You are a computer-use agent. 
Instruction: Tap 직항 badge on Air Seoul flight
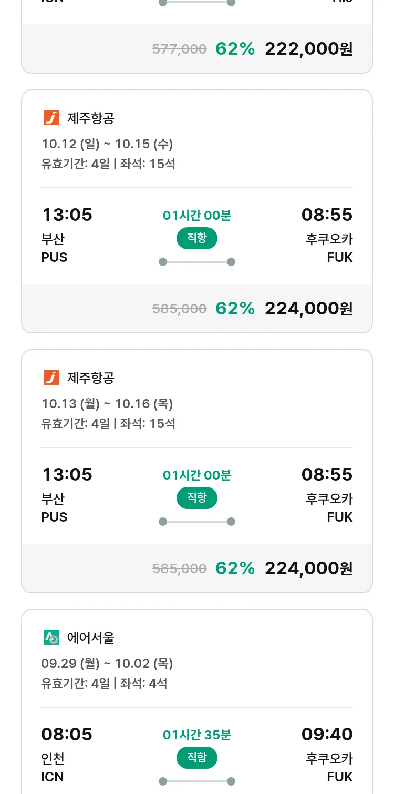(x=196, y=758)
